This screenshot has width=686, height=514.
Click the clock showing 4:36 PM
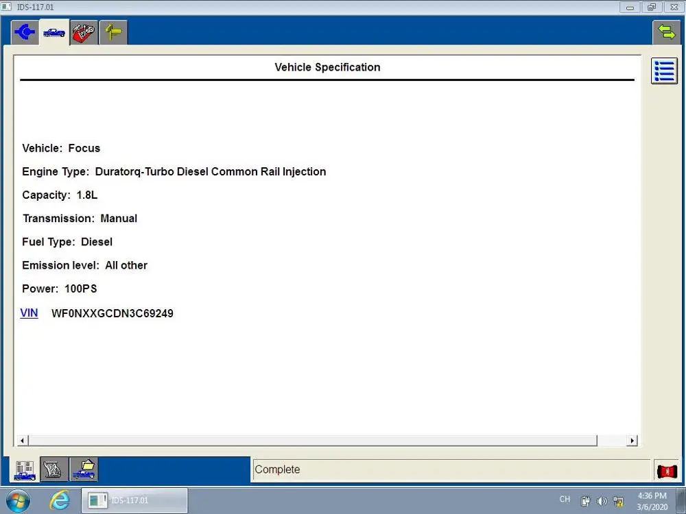(652, 495)
